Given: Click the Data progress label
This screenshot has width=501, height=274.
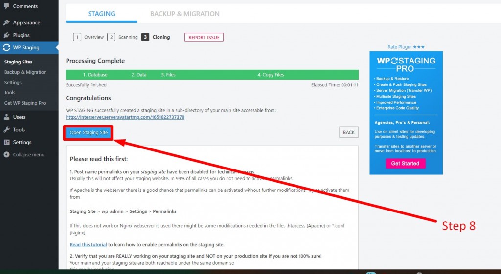Looking at the screenshot, I should pyautogui.click(x=139, y=75).
